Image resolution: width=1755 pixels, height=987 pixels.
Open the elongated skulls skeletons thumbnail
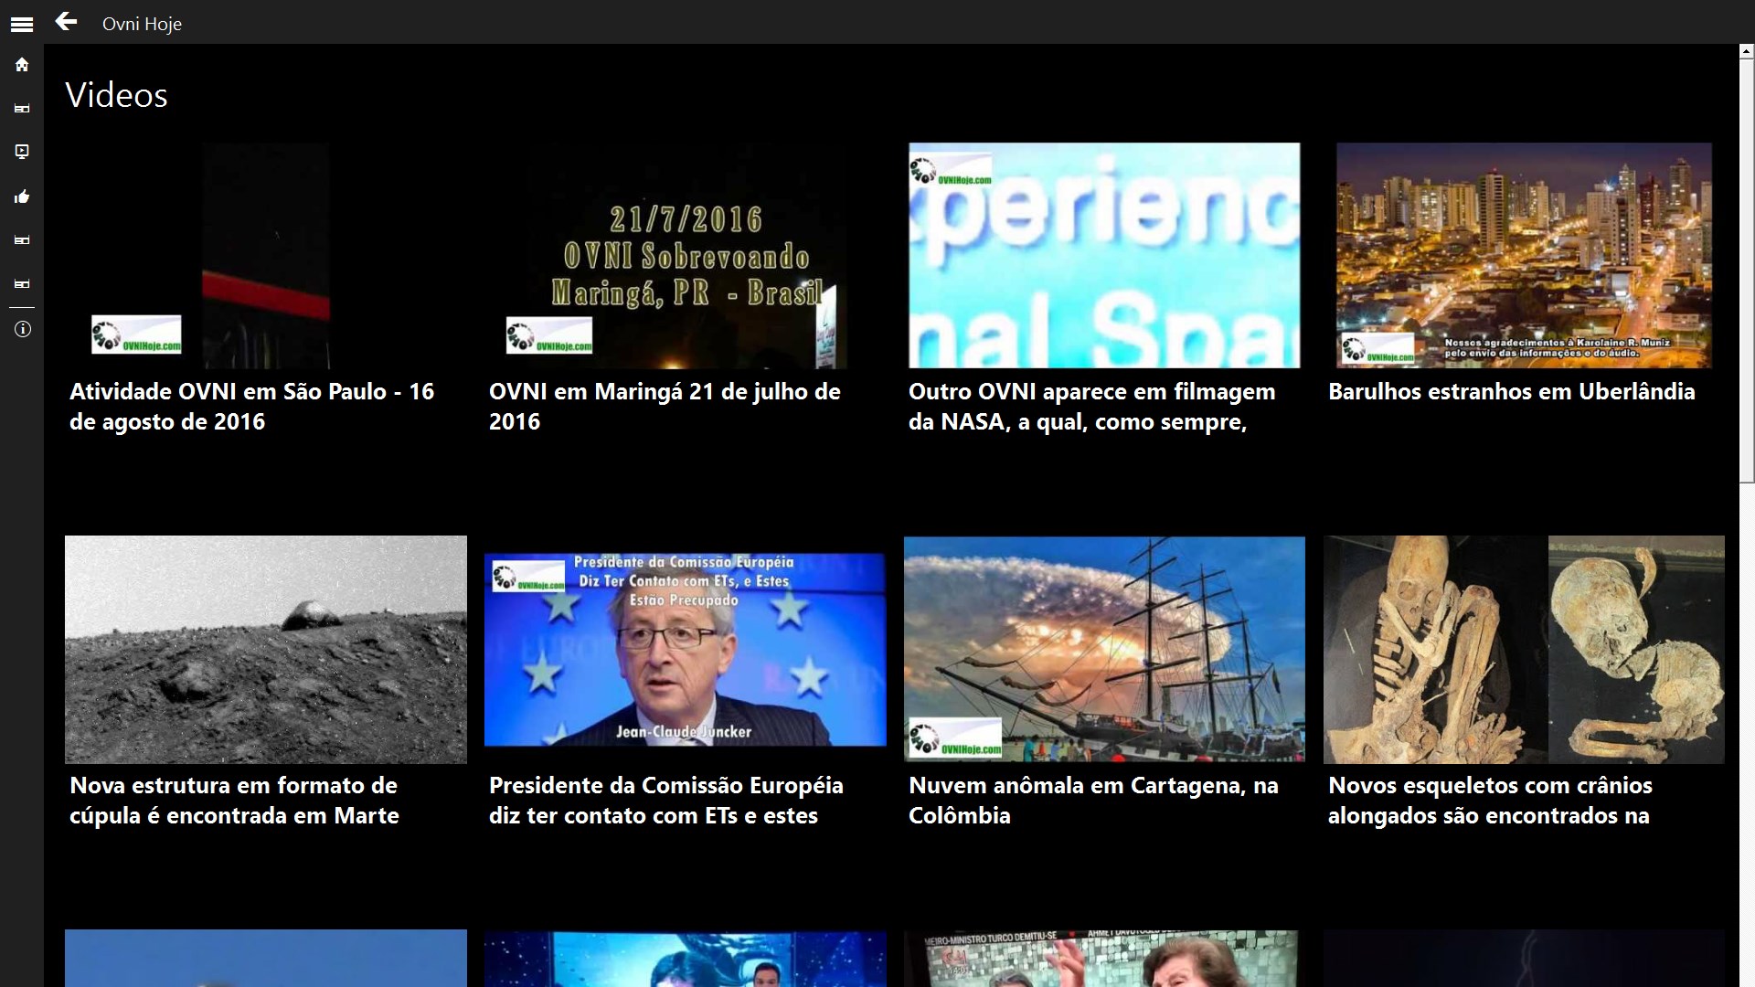[1524, 649]
